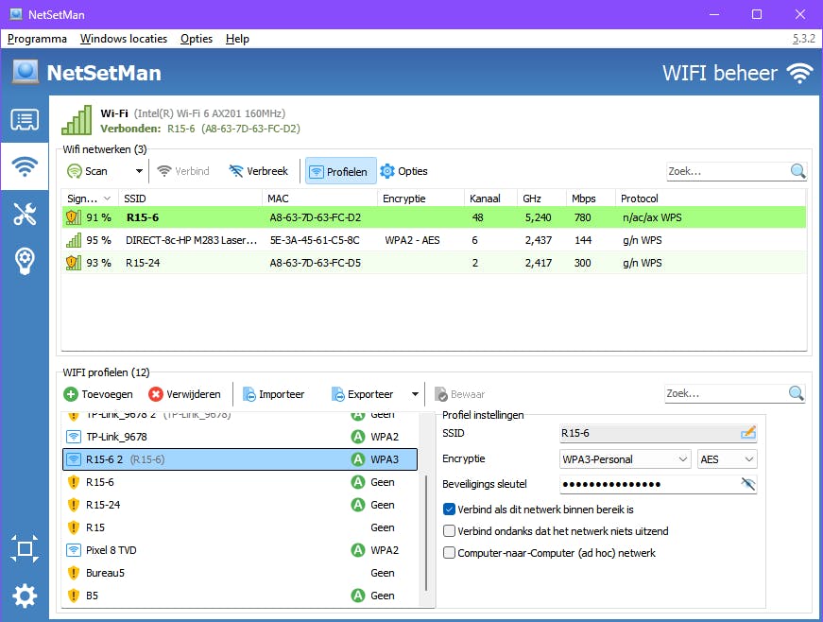Delete the profile with Verwijderen
This screenshot has height=622, width=823.
coord(184,394)
